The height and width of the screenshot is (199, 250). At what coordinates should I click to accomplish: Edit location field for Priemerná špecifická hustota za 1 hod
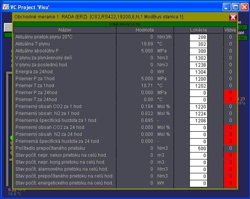tap(198, 121)
